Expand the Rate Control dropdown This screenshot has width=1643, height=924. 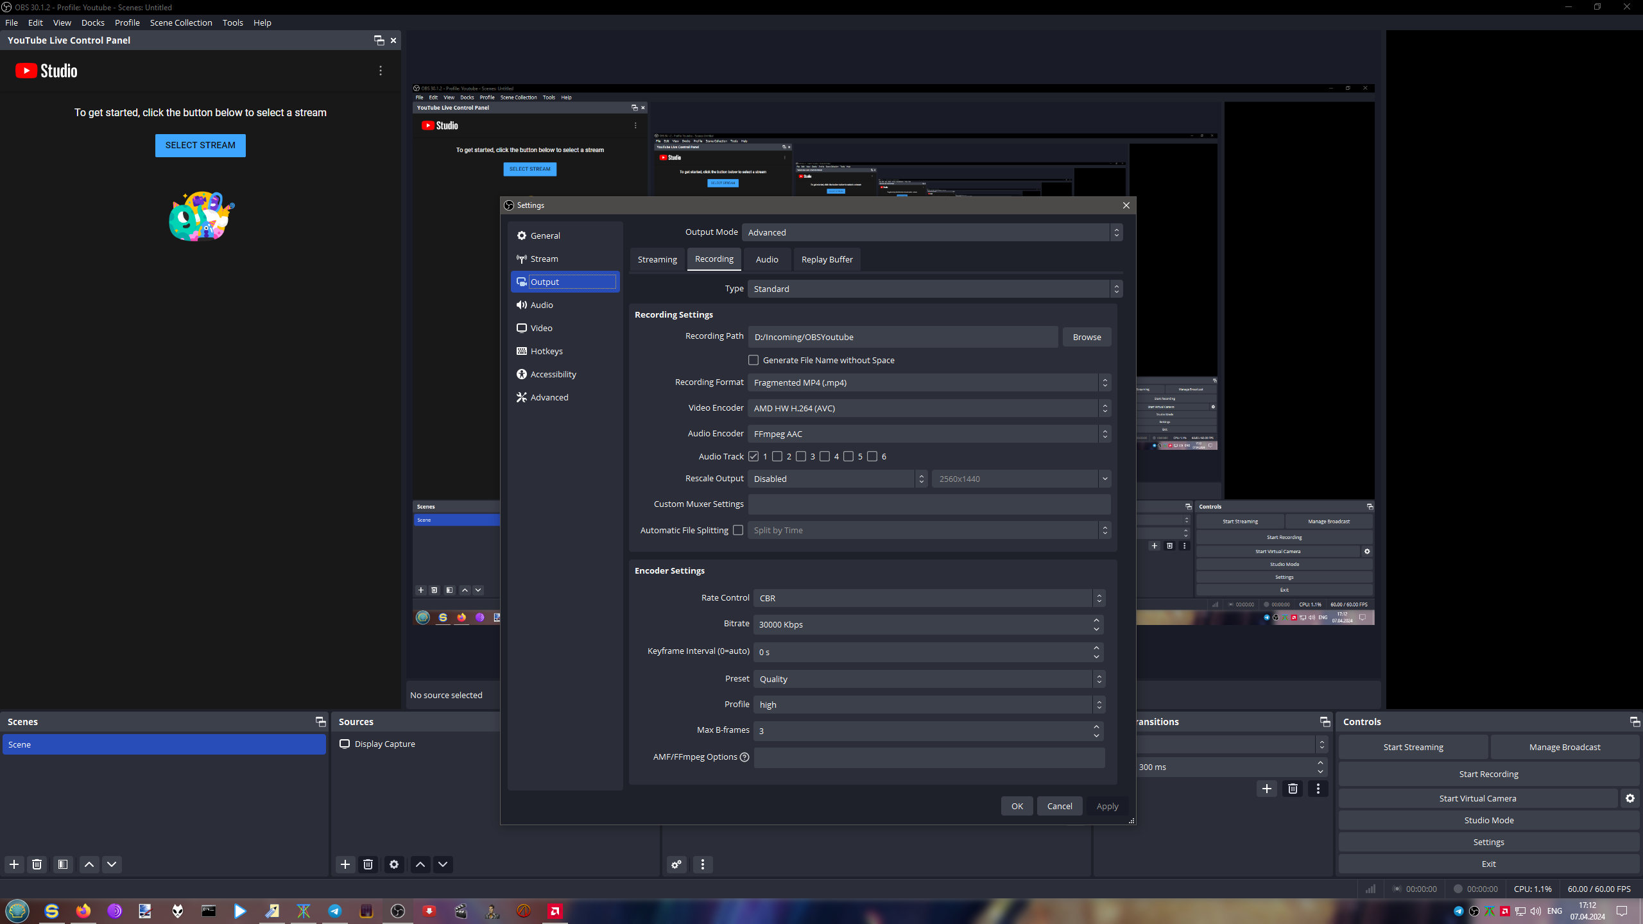929,598
